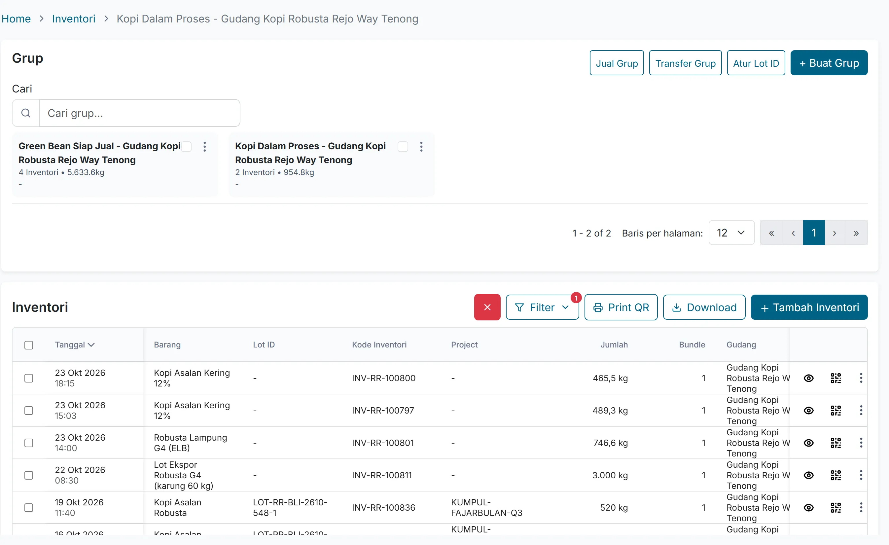Open kebab menu on Green Bean Siap Jual card

(x=204, y=147)
